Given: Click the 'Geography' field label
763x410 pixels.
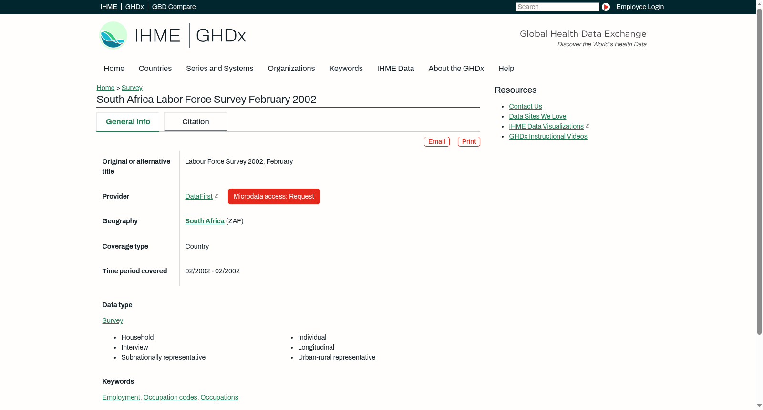Looking at the screenshot, I should click(x=120, y=221).
